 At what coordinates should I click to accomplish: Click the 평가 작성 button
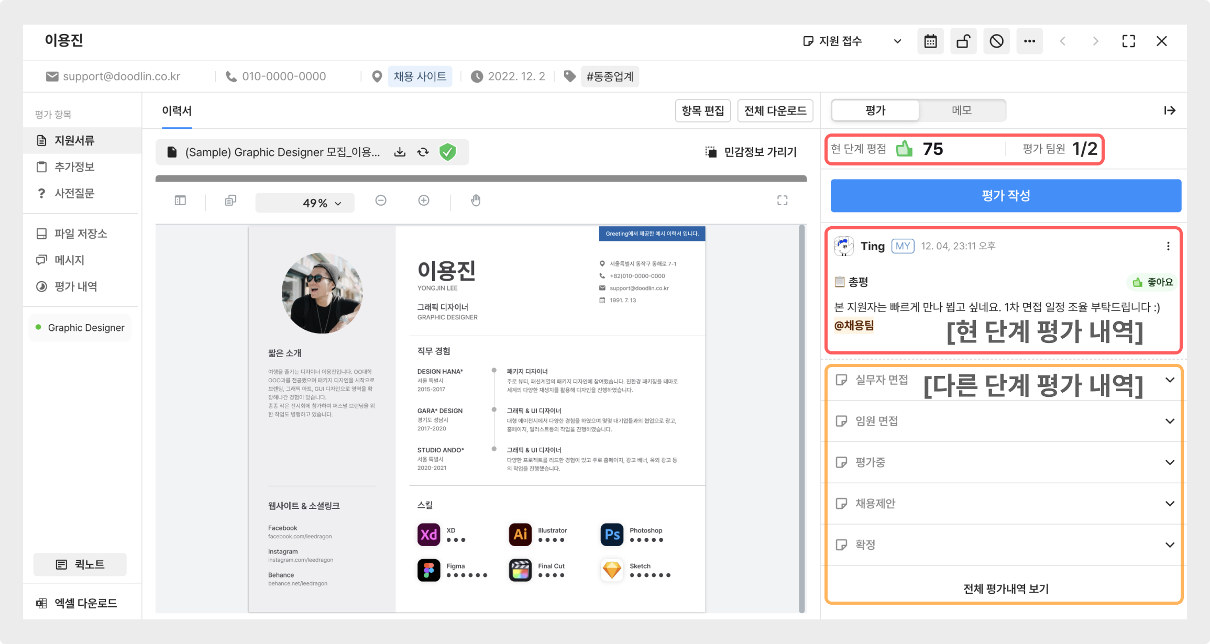(x=1006, y=196)
